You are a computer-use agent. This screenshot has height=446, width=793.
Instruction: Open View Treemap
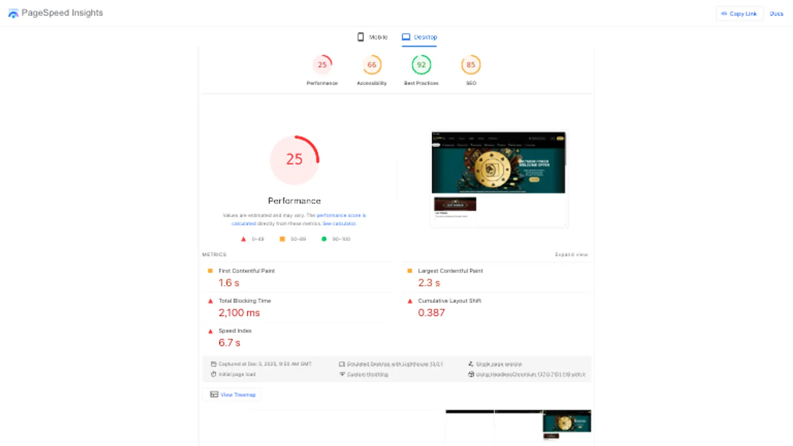coord(238,394)
